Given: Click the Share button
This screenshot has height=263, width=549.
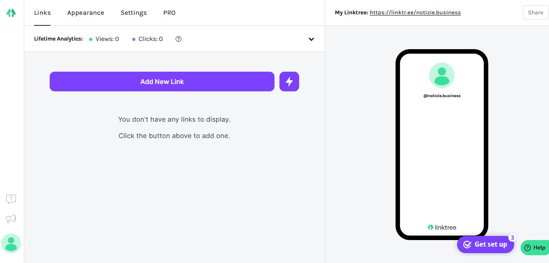Looking at the screenshot, I should (x=535, y=13).
